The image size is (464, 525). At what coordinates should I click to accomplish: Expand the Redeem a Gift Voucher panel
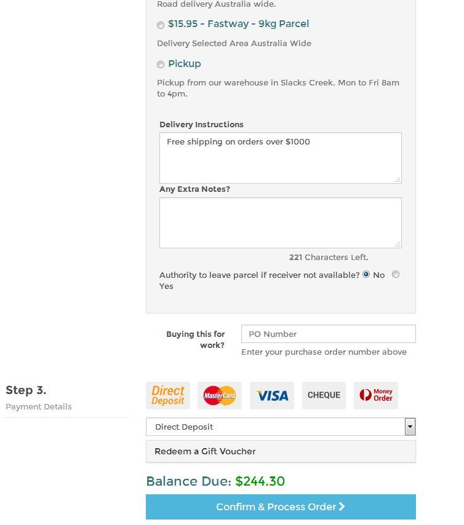(x=281, y=451)
